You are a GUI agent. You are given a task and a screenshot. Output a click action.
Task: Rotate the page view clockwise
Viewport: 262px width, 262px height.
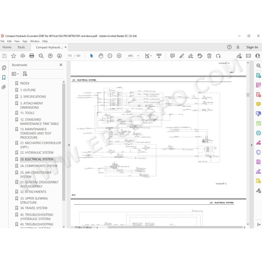[x=218, y=56]
